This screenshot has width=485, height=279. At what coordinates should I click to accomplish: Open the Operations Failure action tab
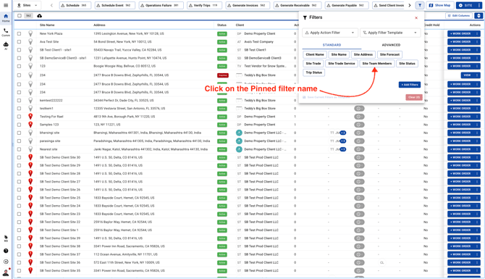tap(161, 5)
